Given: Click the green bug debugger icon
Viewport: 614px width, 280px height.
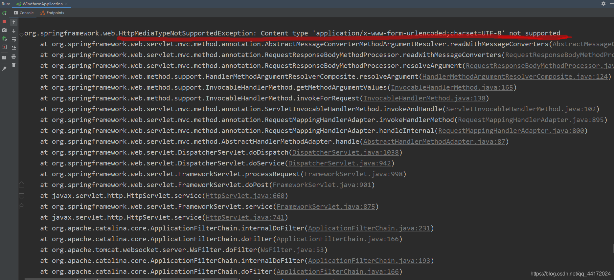Looking at the screenshot, I should pos(4,38).
